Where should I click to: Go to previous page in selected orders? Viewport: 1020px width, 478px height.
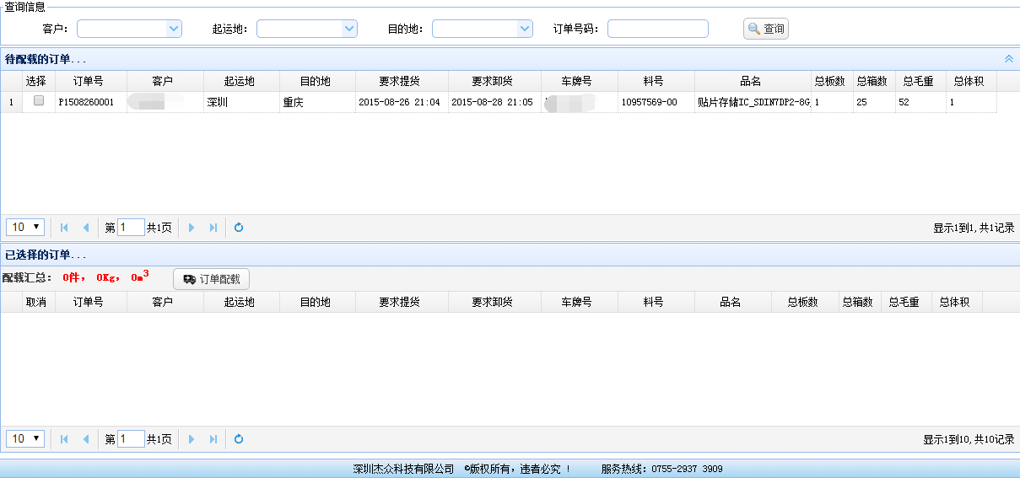point(85,439)
